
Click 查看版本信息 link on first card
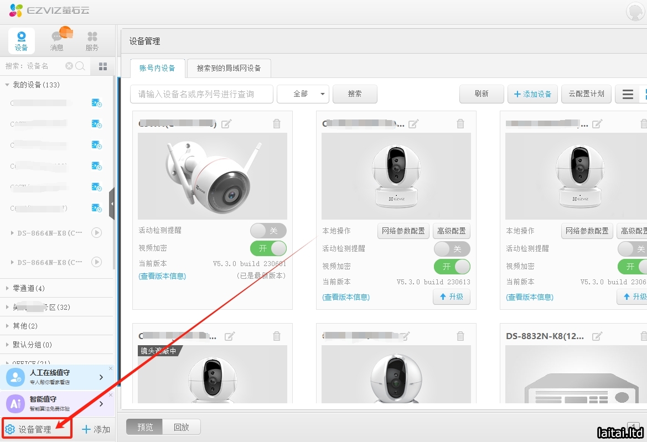click(x=162, y=276)
